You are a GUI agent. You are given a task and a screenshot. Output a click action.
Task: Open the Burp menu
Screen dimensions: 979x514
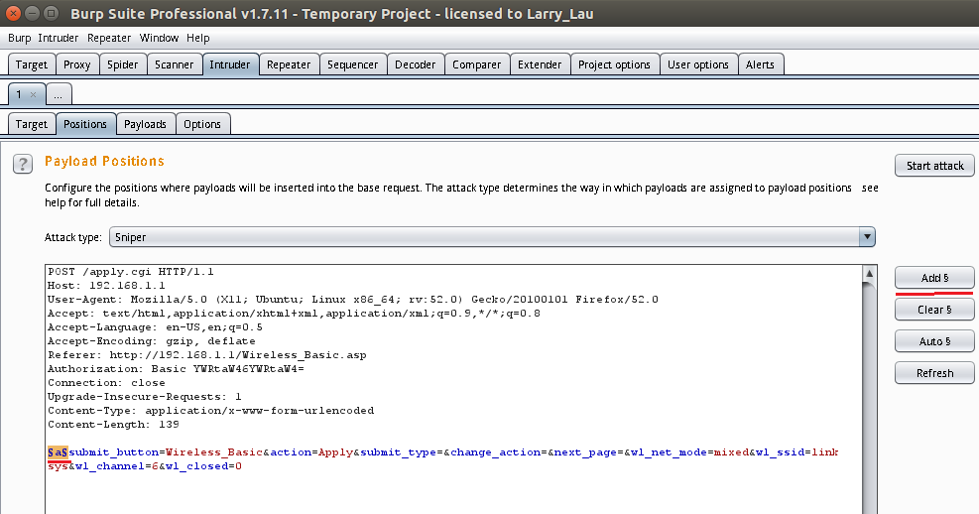coord(20,38)
